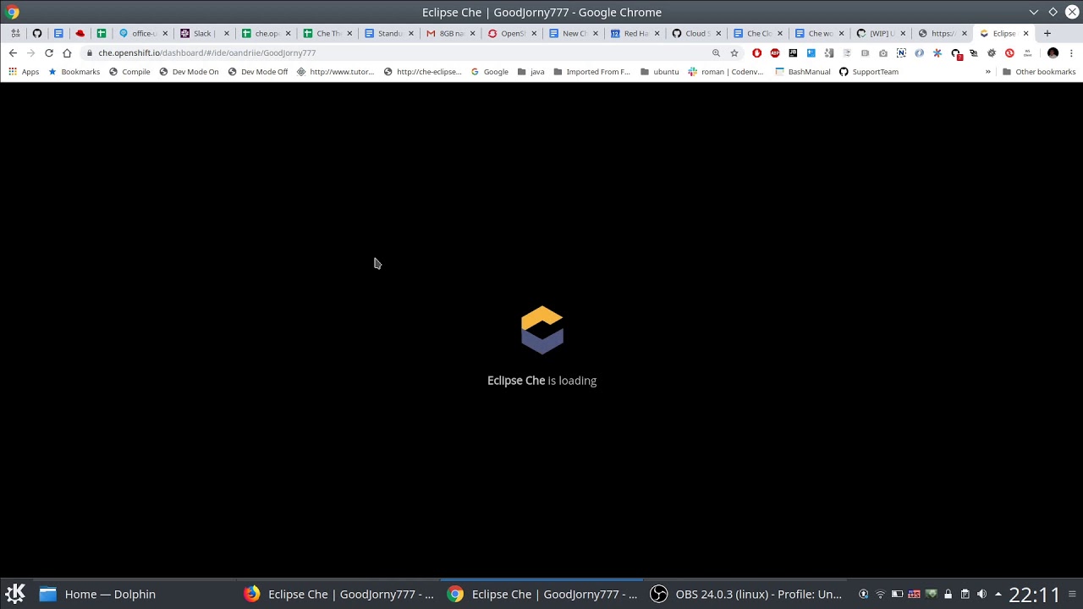Viewport: 1083px width, 609px height.
Task: Open the Chrome profile avatar
Action: (x=1053, y=52)
